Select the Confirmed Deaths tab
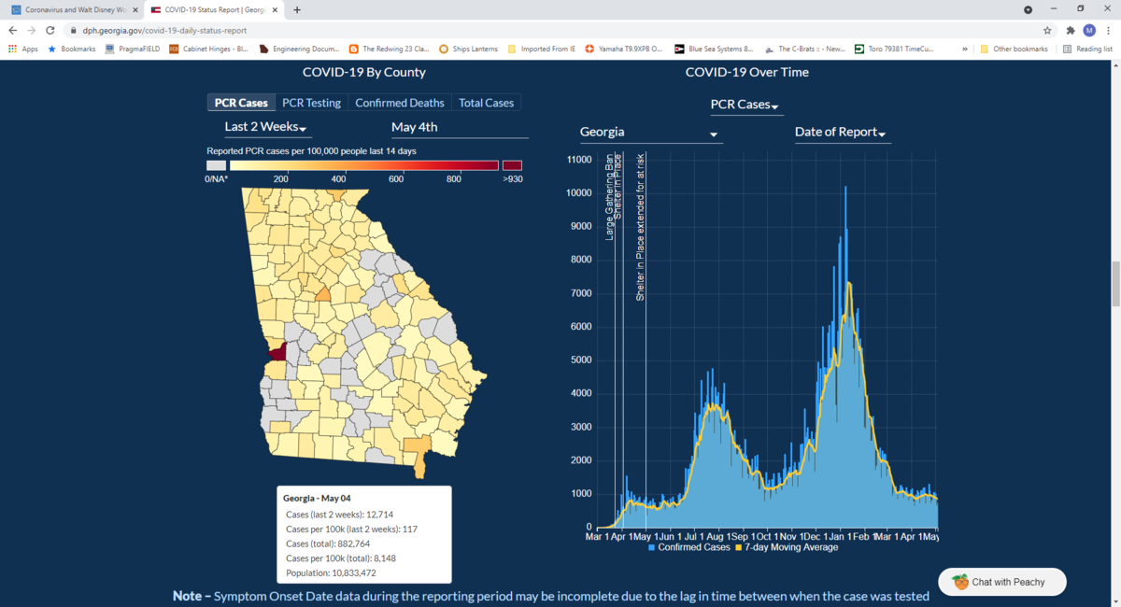 click(399, 103)
